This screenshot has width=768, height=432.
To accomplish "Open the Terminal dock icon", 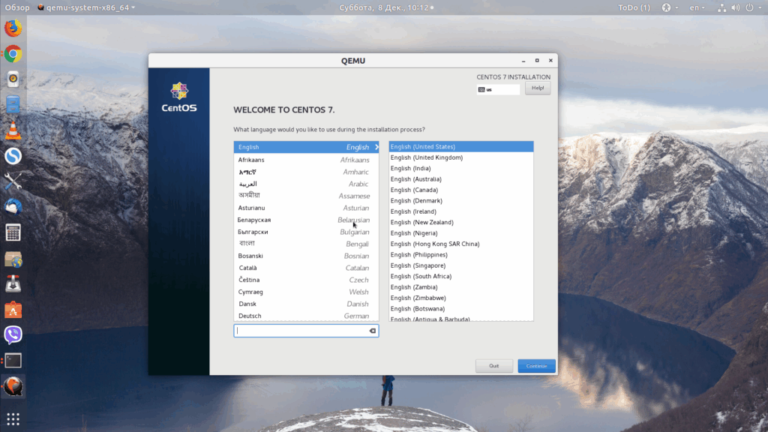I will tap(13, 361).
